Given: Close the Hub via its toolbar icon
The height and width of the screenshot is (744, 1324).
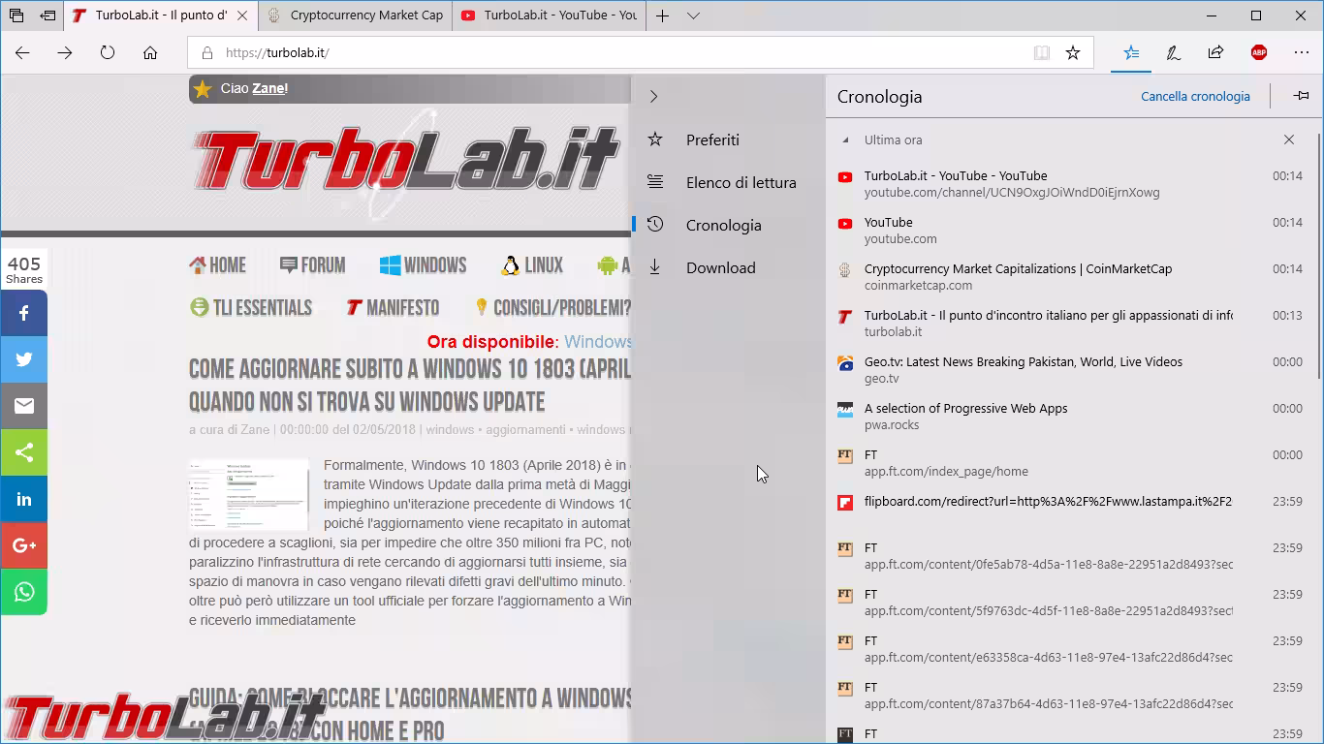Looking at the screenshot, I should pos(1131,52).
